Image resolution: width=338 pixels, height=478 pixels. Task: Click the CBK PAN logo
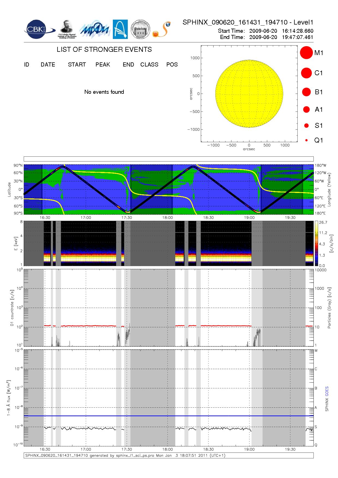pos(40,29)
